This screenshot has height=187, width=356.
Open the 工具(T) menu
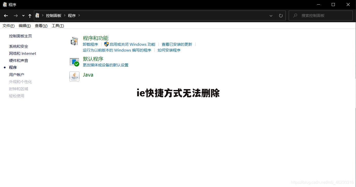tap(58, 26)
